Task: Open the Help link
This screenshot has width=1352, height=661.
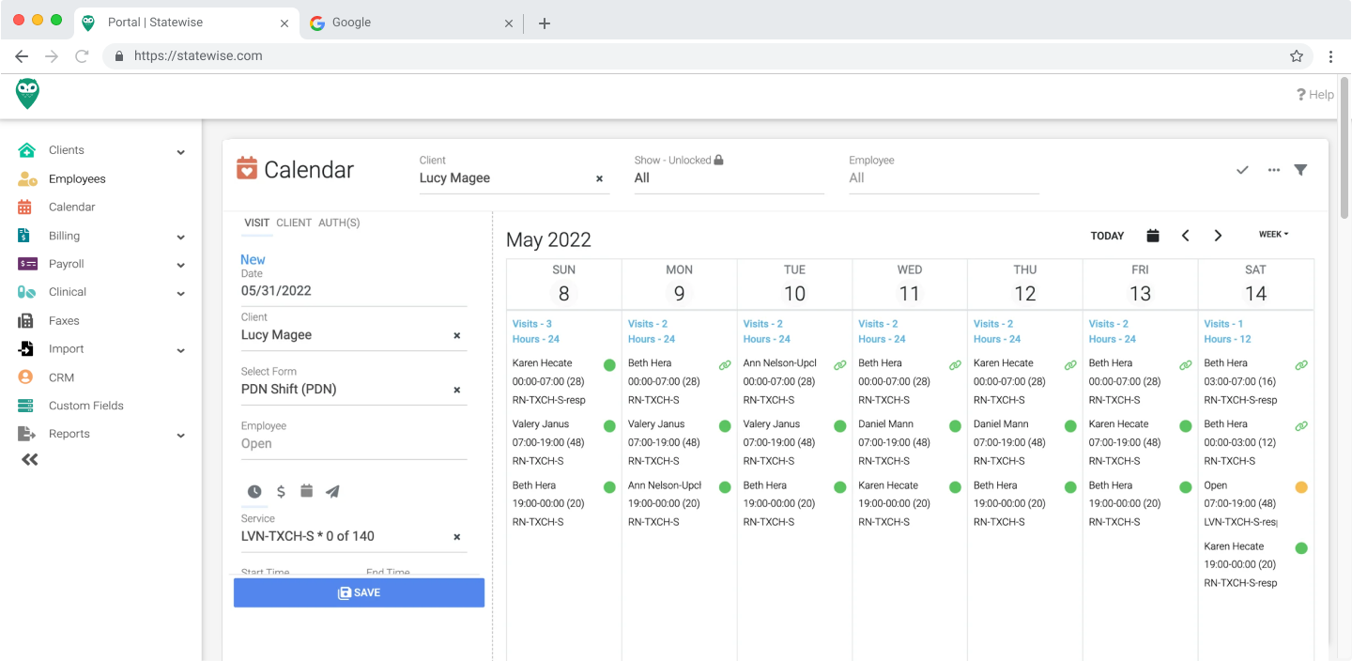Action: [1315, 94]
